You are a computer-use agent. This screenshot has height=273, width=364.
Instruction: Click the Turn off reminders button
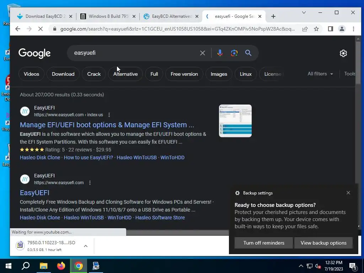pos(264,243)
